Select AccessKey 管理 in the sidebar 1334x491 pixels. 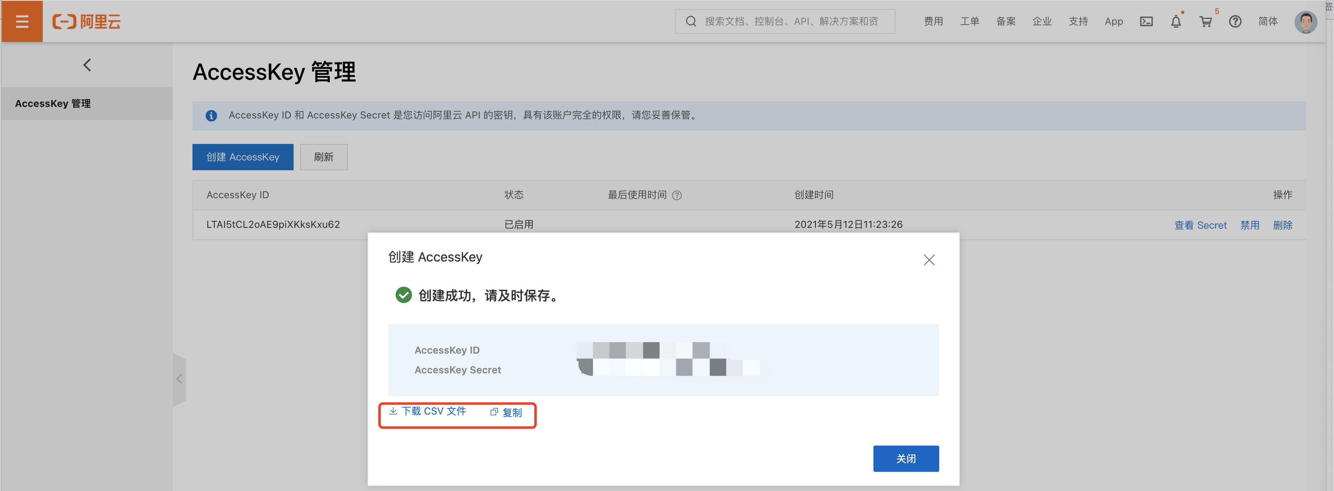click(53, 104)
